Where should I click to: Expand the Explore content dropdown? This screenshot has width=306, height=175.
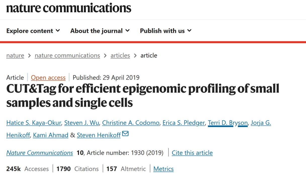pyautogui.click(x=33, y=31)
